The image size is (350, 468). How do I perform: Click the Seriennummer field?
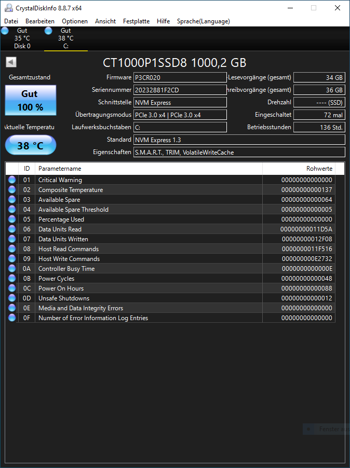click(180, 90)
